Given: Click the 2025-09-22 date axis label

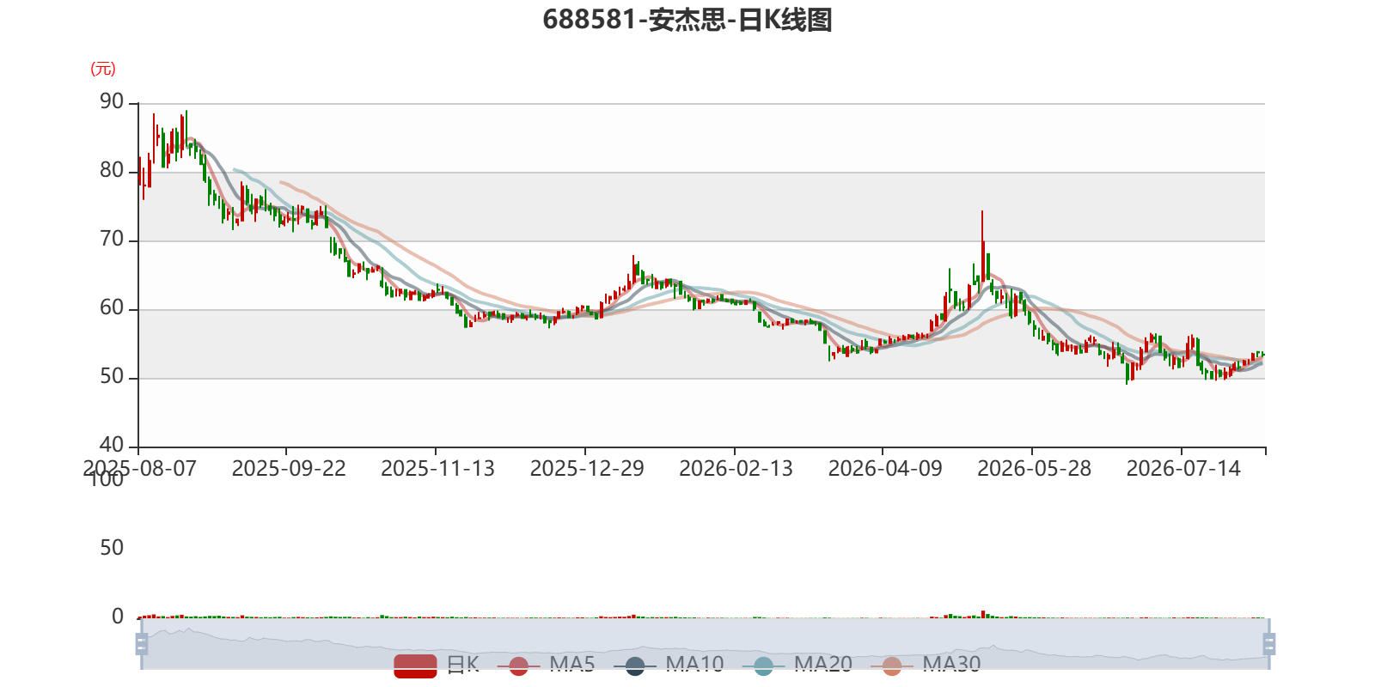Looking at the screenshot, I should tap(289, 469).
